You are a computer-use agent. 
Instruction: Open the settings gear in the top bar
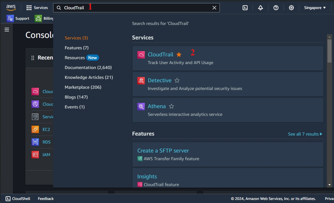(x=291, y=8)
